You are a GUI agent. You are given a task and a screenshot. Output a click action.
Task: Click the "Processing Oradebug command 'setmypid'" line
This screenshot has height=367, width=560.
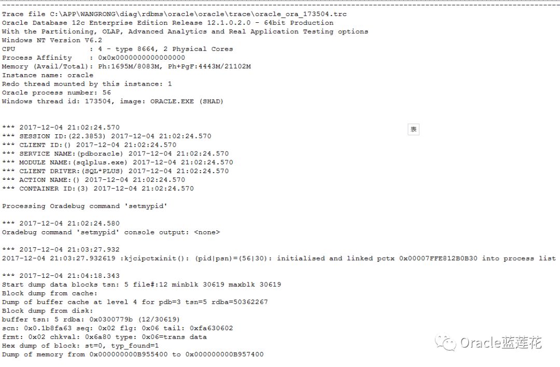click(85, 206)
